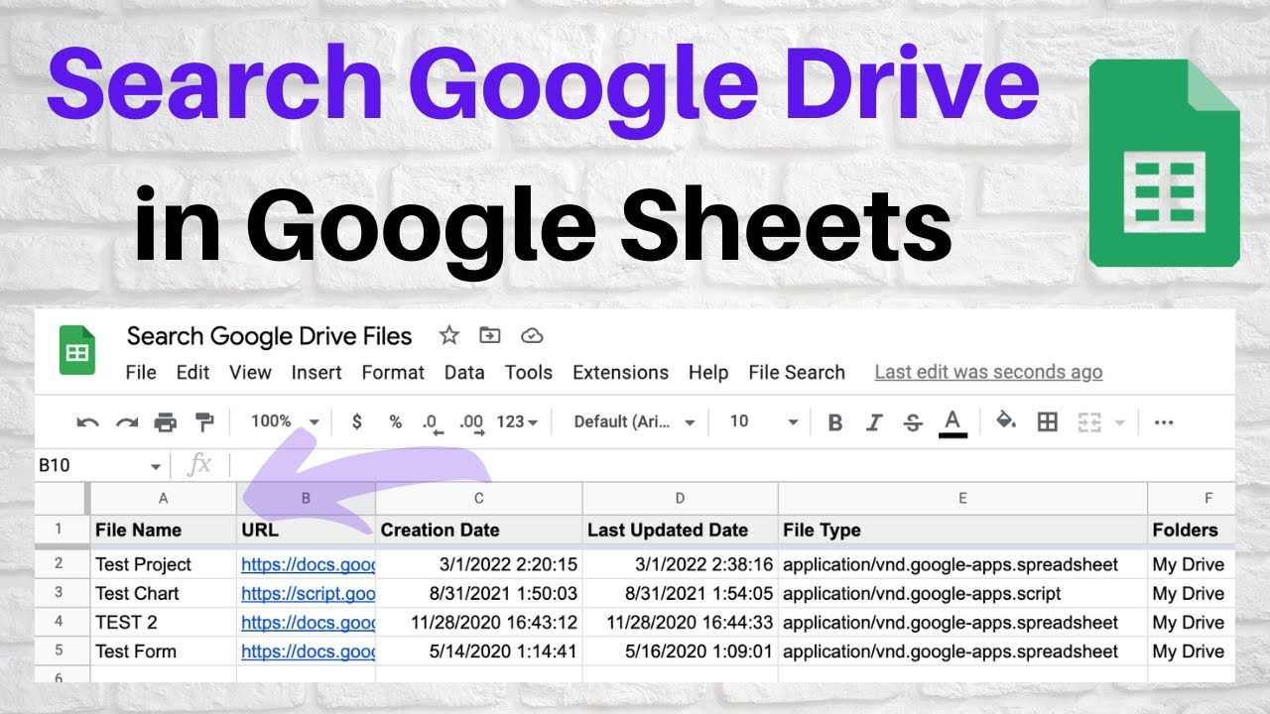
Task: Open the text color picker
Action: coord(953,422)
